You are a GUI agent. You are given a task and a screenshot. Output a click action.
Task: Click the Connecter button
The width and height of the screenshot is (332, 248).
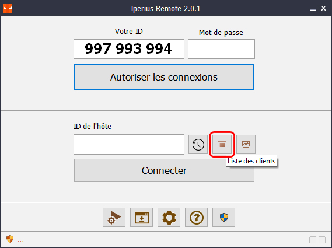[x=164, y=170]
